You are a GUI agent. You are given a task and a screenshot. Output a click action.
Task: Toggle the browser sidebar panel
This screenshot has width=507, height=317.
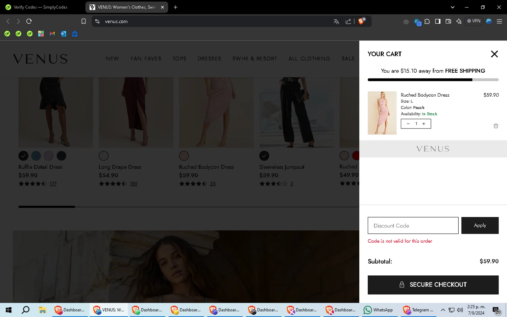point(438,21)
